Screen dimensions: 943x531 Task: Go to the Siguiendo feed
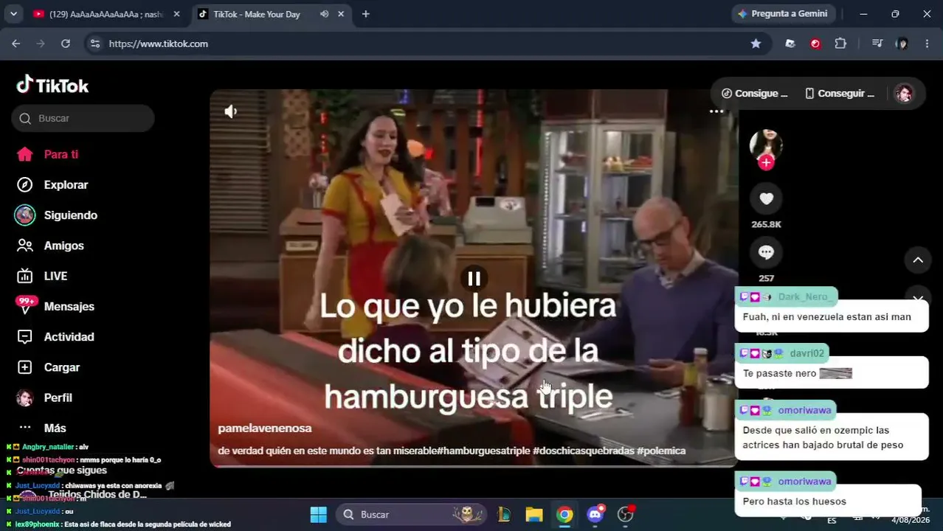pyautogui.click(x=57, y=215)
